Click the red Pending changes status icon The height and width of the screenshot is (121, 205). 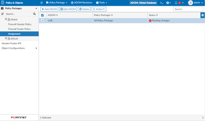click(150, 21)
